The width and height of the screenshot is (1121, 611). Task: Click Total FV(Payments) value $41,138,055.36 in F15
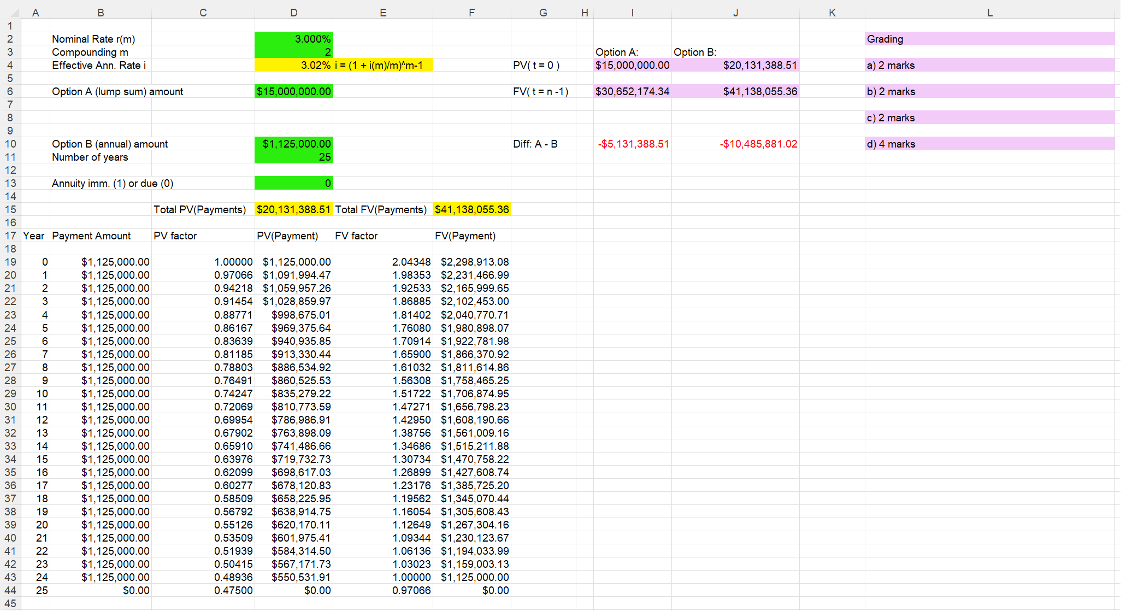click(472, 209)
